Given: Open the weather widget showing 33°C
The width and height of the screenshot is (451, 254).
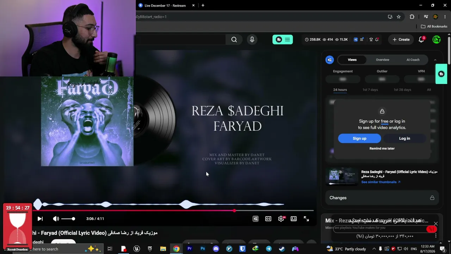Looking at the screenshot, I should [x=346, y=249].
